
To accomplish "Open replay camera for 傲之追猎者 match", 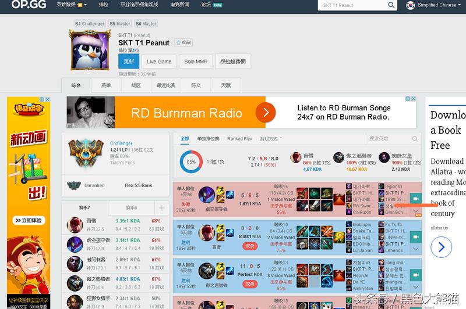I will 416,275.
